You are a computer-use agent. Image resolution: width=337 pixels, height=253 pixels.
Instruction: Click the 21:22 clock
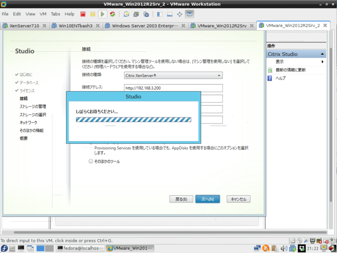coord(313,248)
